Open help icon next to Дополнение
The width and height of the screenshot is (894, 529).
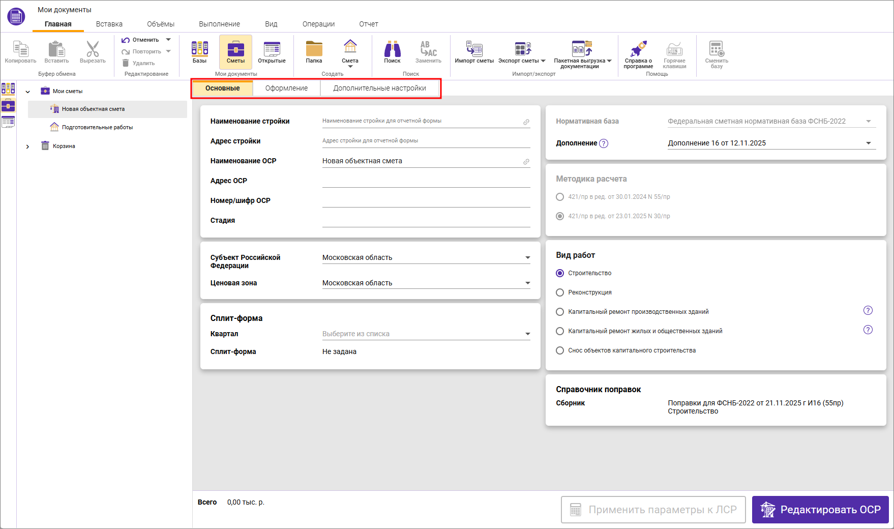[604, 143]
